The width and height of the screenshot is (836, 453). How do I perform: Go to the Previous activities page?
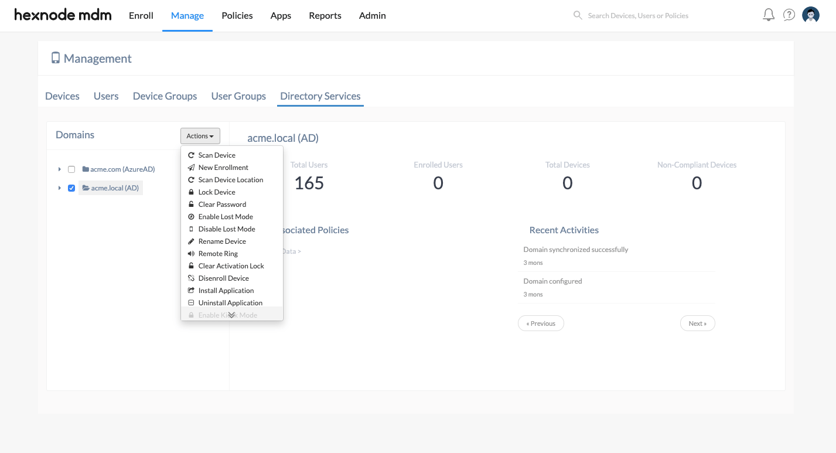click(x=541, y=323)
